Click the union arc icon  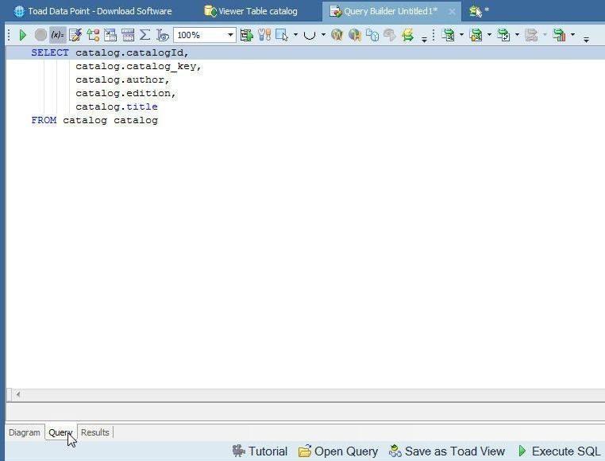[310, 35]
